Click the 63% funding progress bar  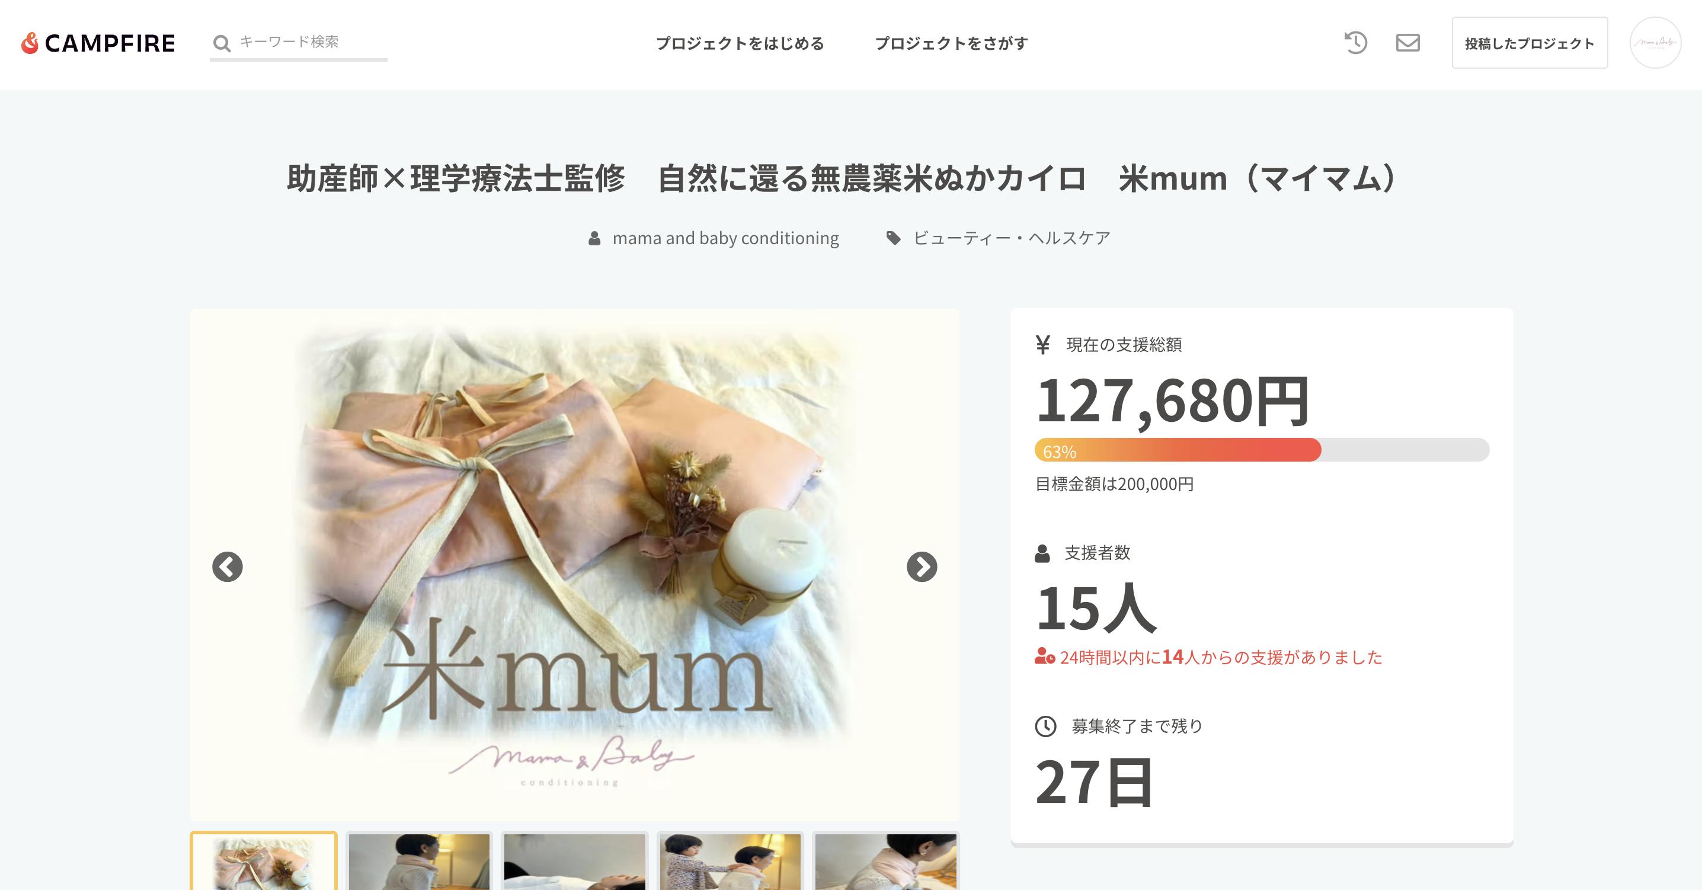click(1262, 450)
